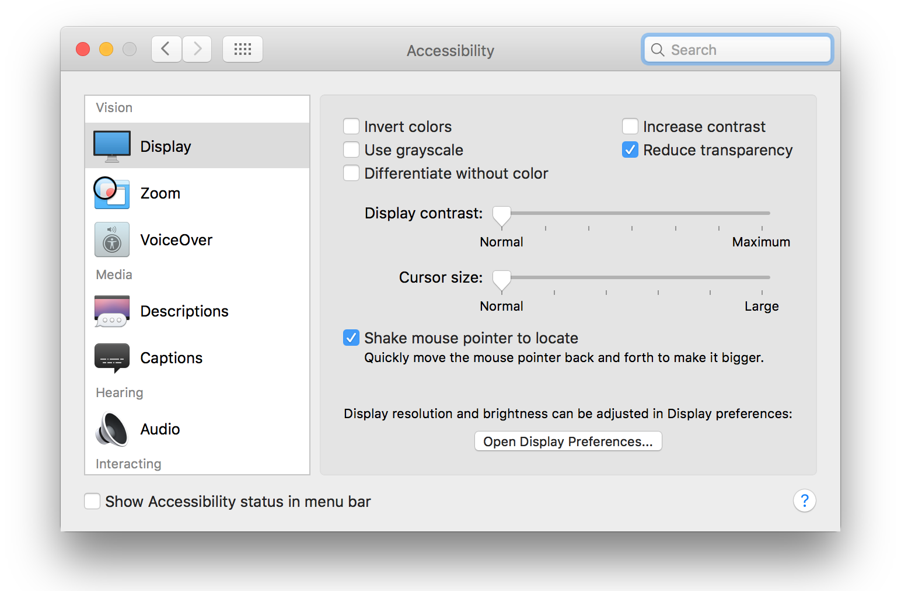Go back with the left chevron
This screenshot has height=591, width=908.
click(x=166, y=49)
